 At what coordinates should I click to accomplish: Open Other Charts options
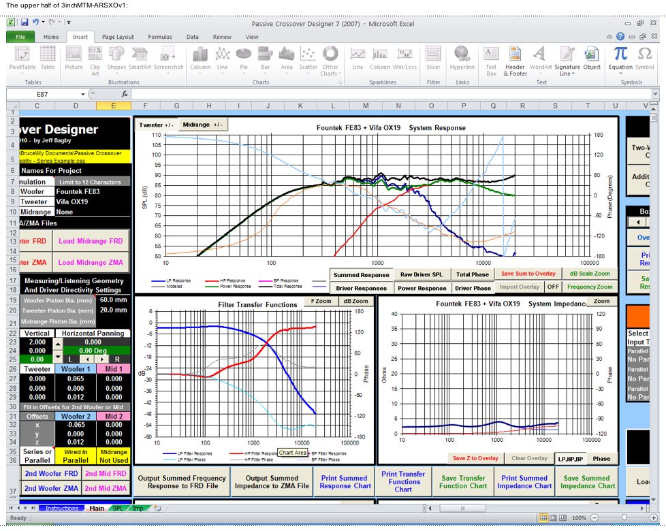coord(330,61)
